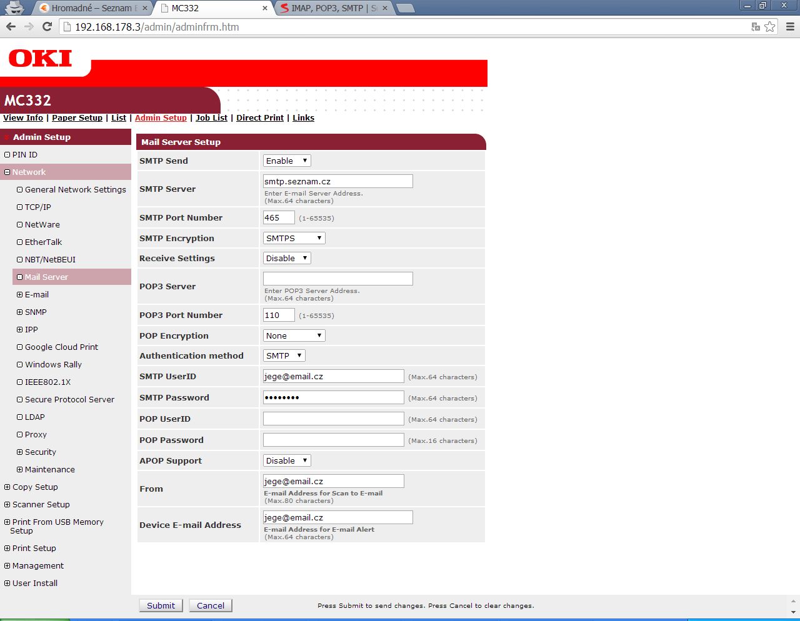
Task: Open Windows Rally settings
Action: [53, 364]
